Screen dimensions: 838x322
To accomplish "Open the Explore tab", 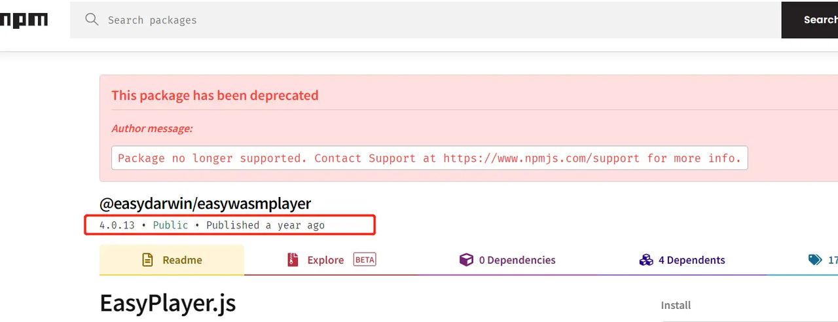I will click(332, 260).
